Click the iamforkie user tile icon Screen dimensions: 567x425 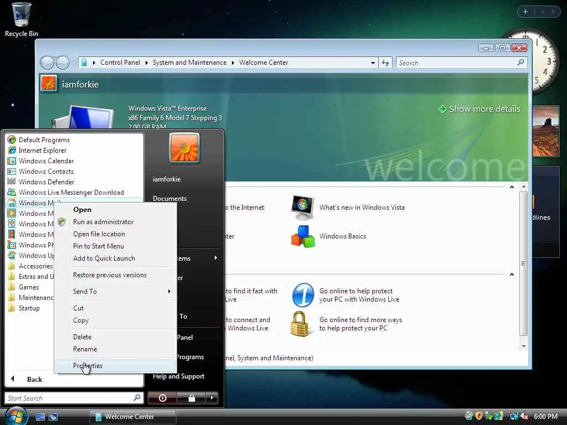49,83
